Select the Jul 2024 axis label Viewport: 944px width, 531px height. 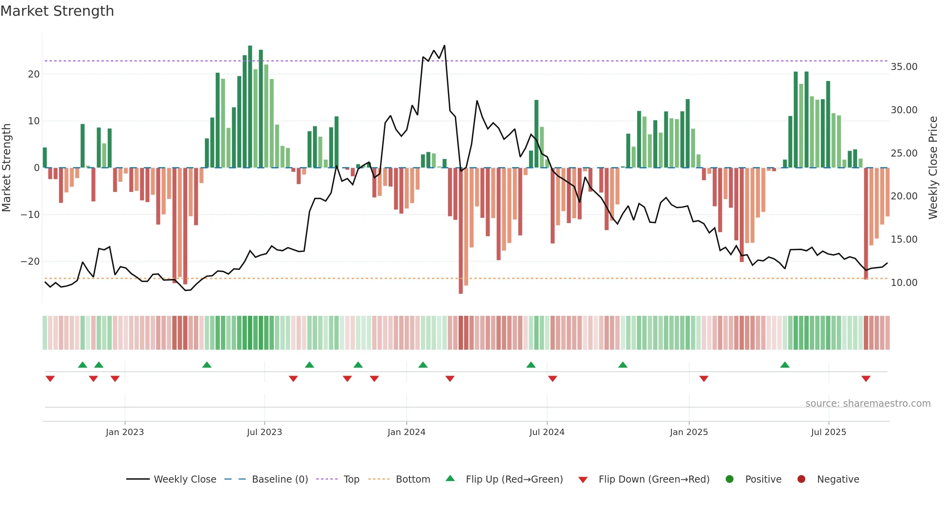[x=547, y=432]
